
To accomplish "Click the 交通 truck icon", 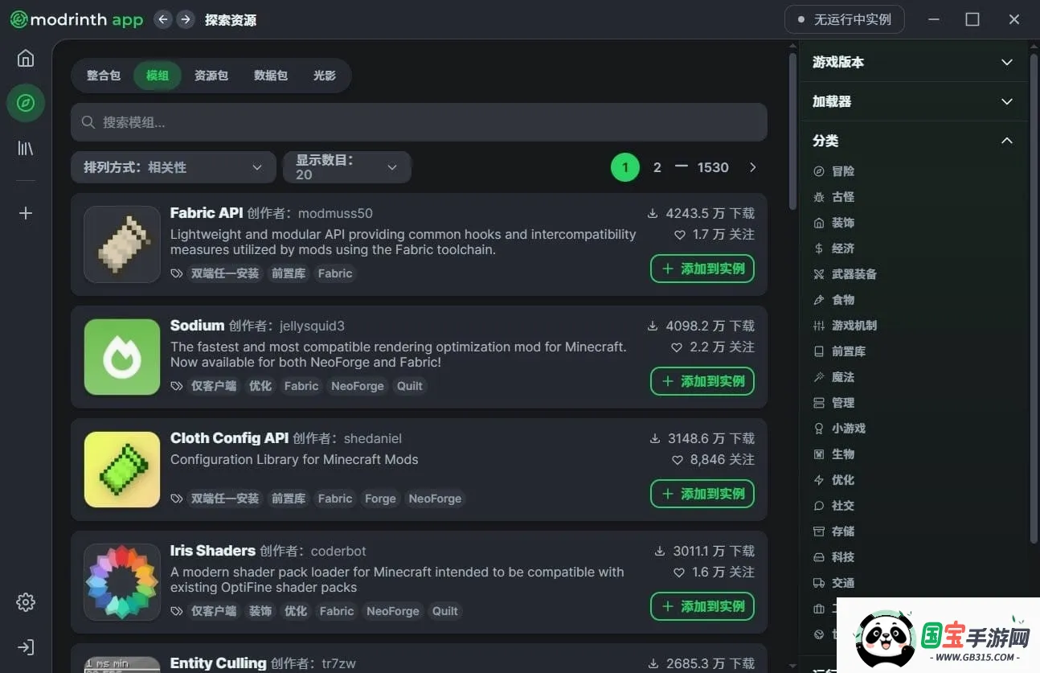I will [x=819, y=583].
